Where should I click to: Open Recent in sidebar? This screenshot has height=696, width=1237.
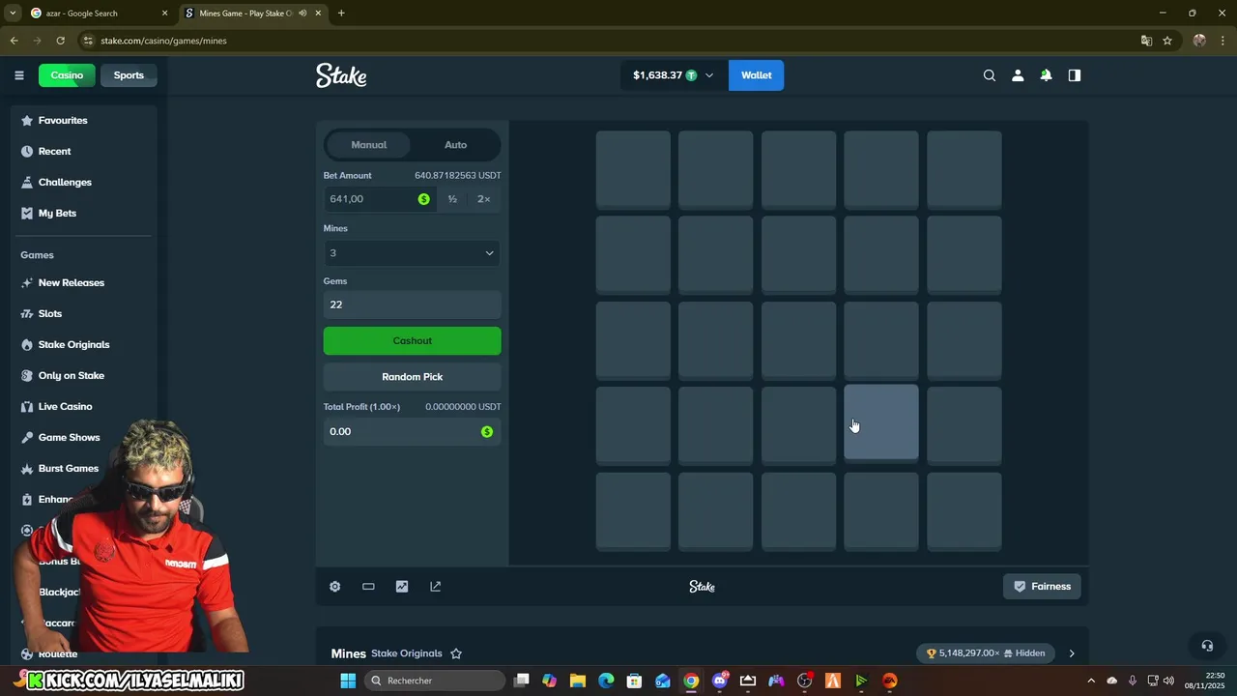54,152
